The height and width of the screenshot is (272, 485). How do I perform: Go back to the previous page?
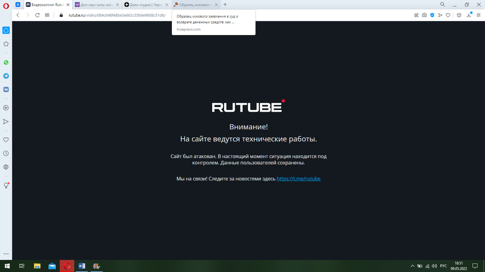18,15
